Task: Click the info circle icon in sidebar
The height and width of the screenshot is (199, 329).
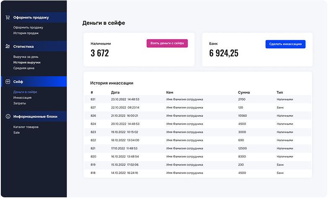Action: [8, 116]
